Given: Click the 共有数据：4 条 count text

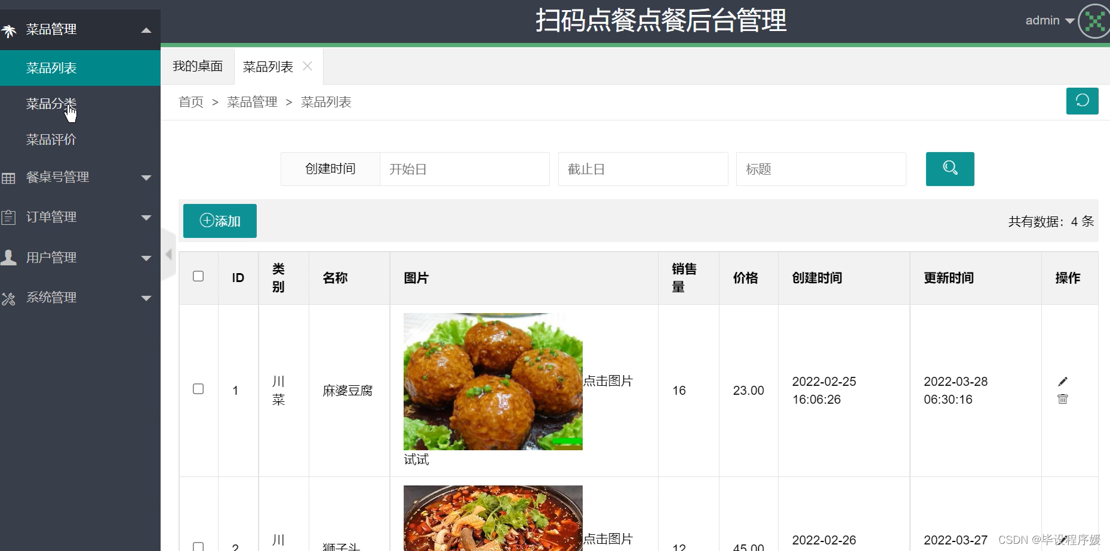Looking at the screenshot, I should [x=1051, y=222].
